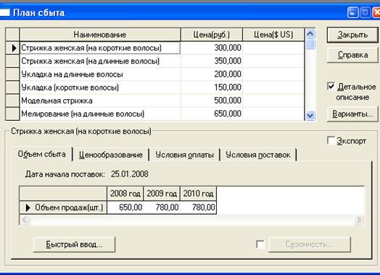
Task: Click the Закрыть button
Action: click(352, 35)
